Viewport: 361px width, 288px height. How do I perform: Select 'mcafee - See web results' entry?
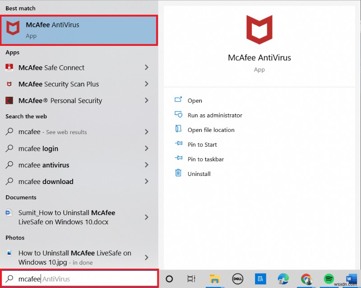[x=79, y=132]
